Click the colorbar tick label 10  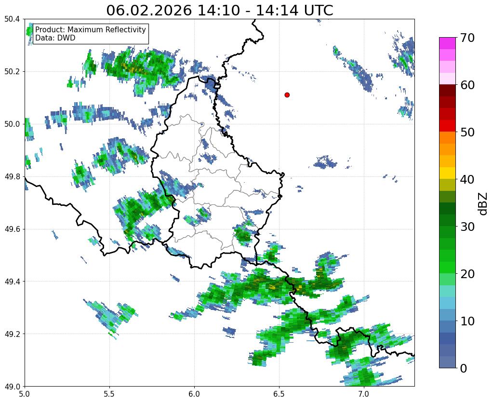pyautogui.click(x=467, y=321)
